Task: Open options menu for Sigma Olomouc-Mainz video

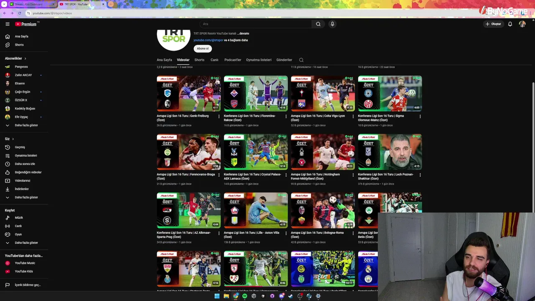Action: 420,116
